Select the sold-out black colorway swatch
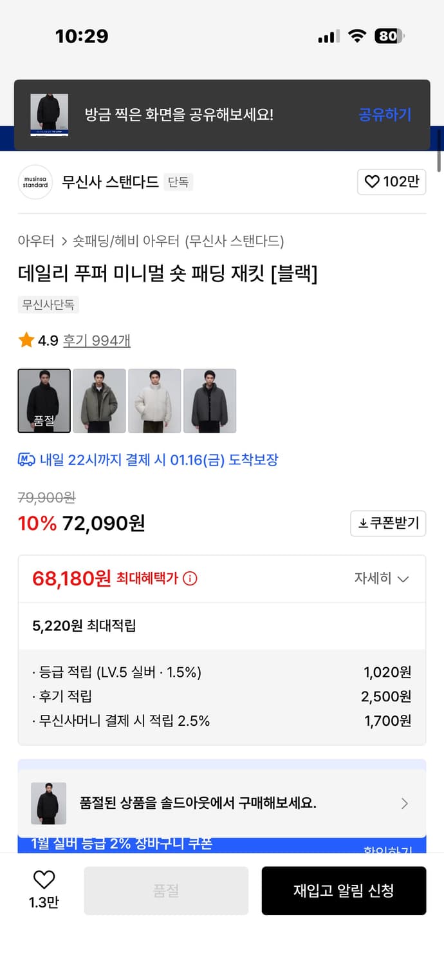The height and width of the screenshot is (966, 444). coord(44,400)
